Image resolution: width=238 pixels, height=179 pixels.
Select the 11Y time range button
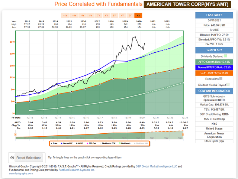[x=65, y=16]
